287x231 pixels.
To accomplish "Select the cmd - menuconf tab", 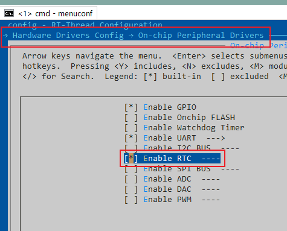I will [x=48, y=13].
